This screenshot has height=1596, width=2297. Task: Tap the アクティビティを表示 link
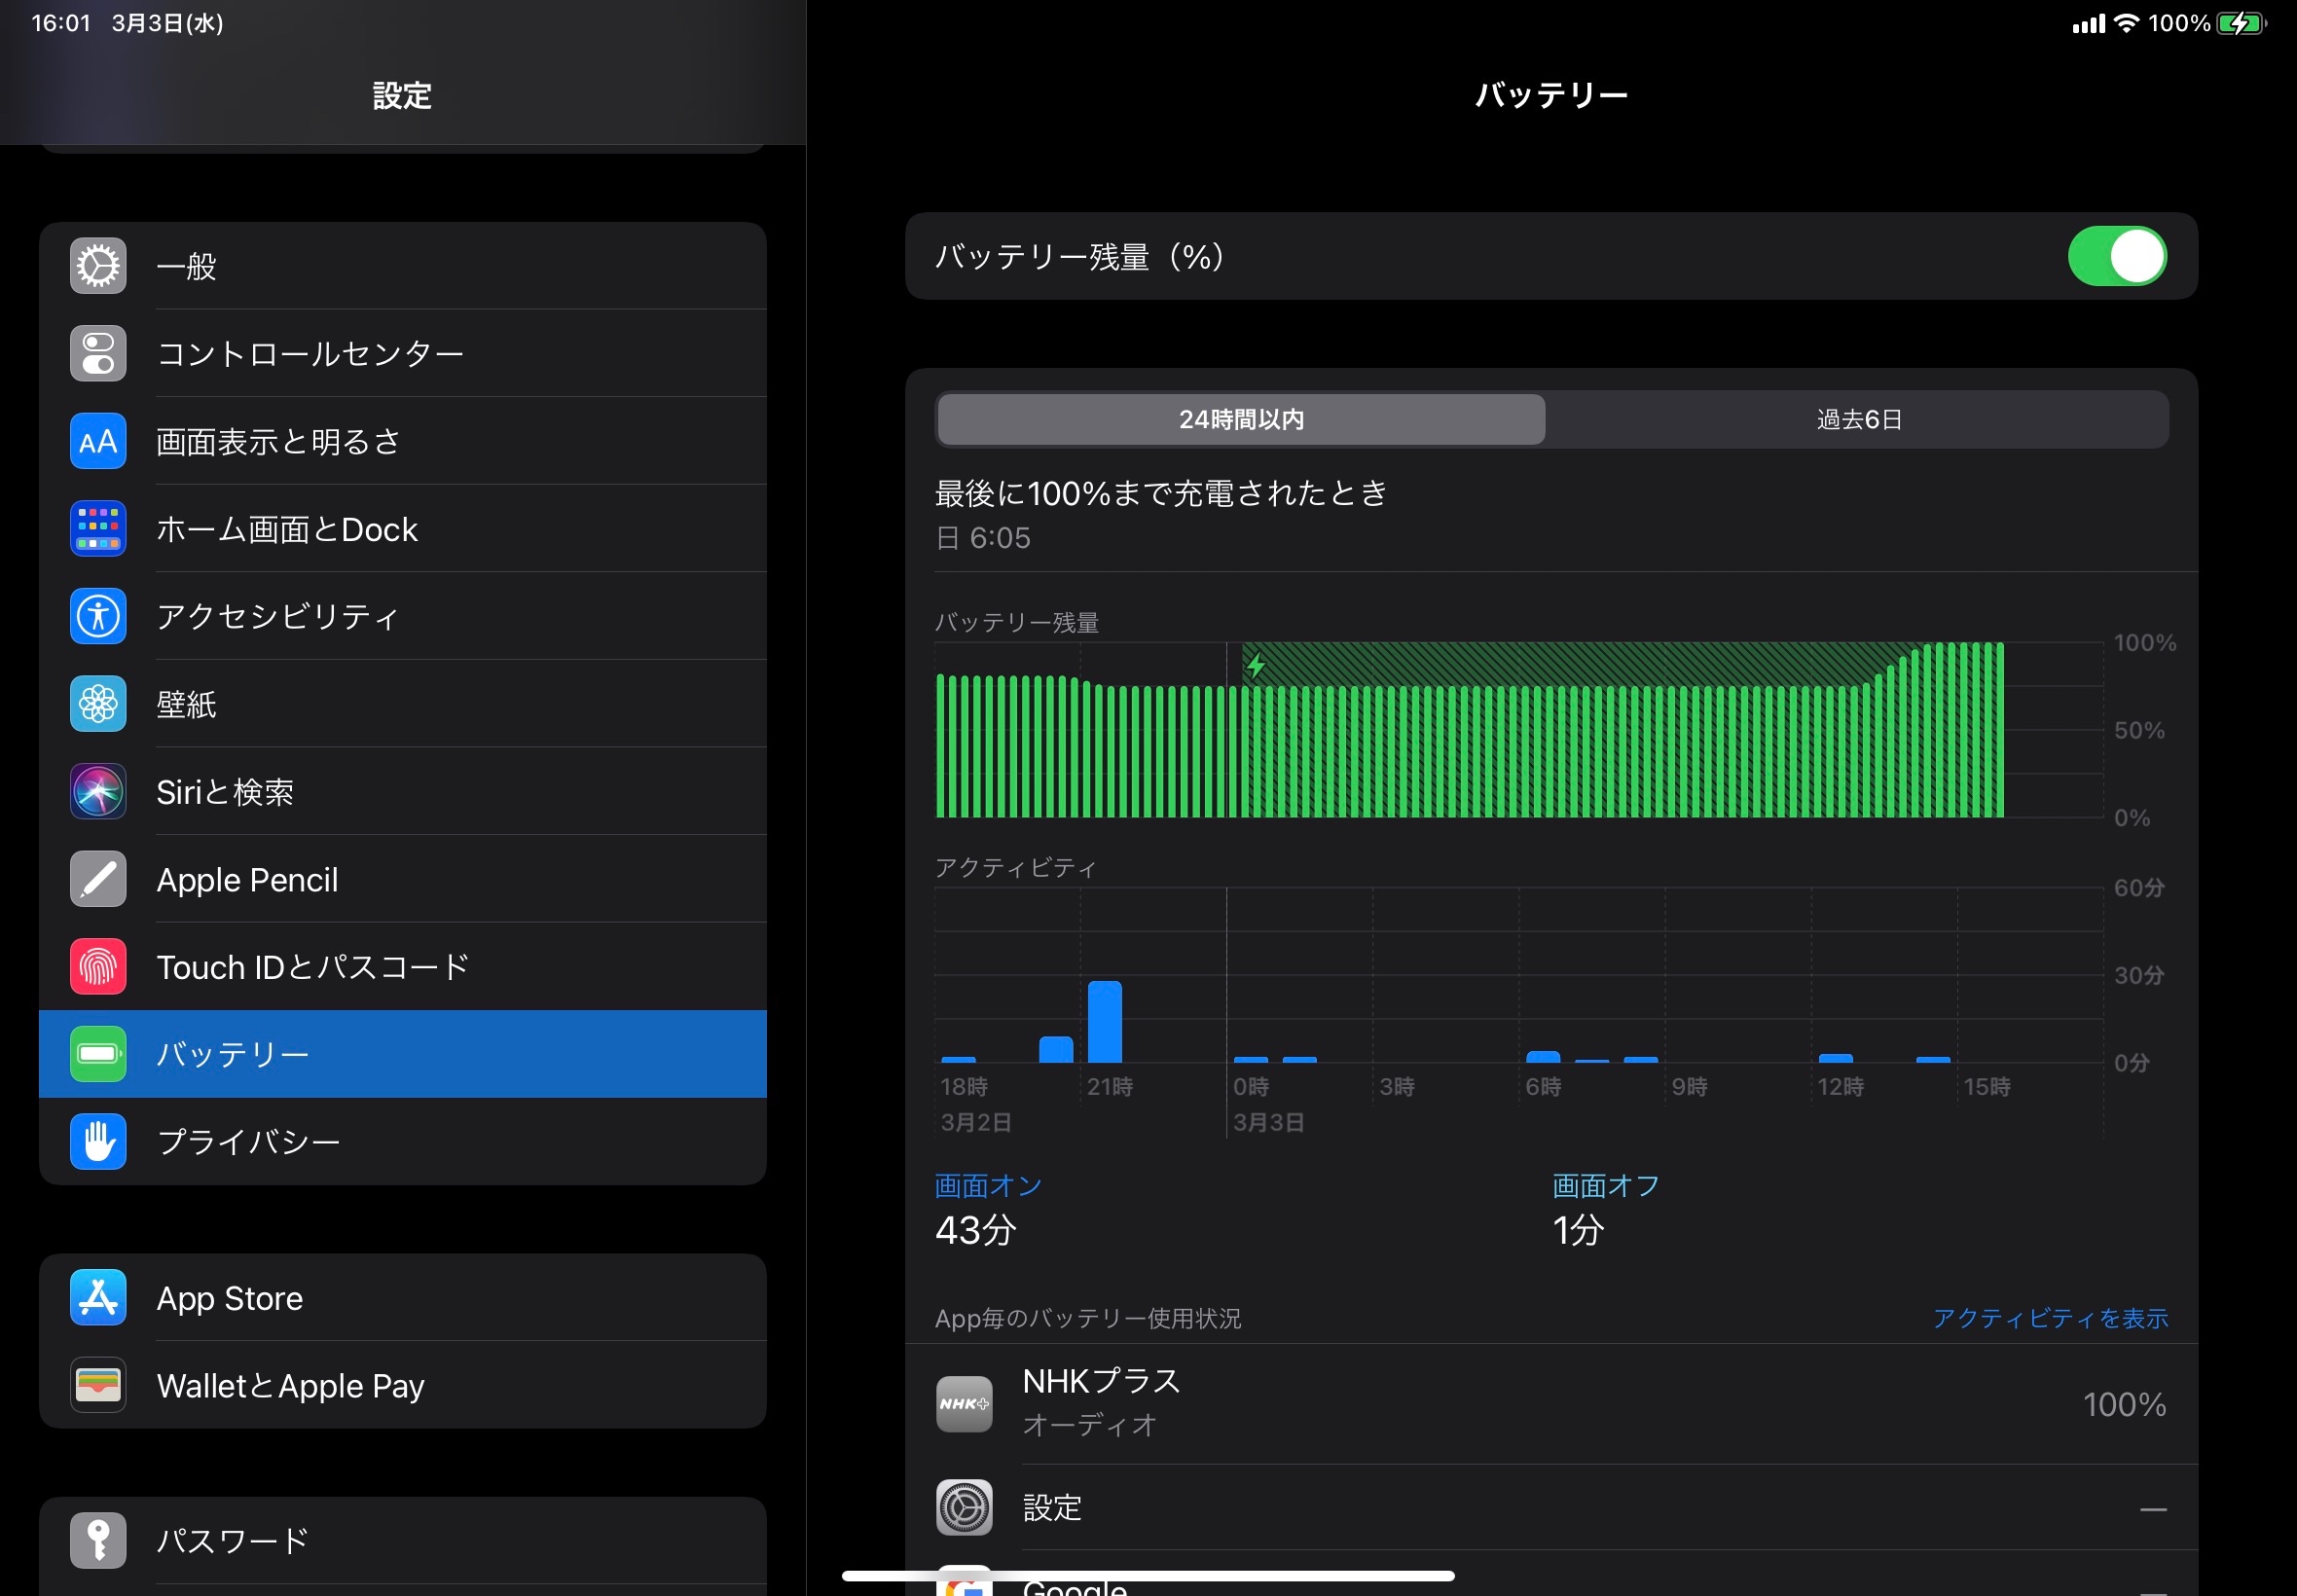tap(2050, 1318)
